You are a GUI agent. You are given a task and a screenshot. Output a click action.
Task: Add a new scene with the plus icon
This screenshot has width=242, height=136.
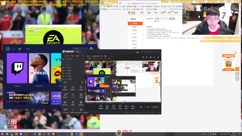pyautogui.click(x=83, y=56)
